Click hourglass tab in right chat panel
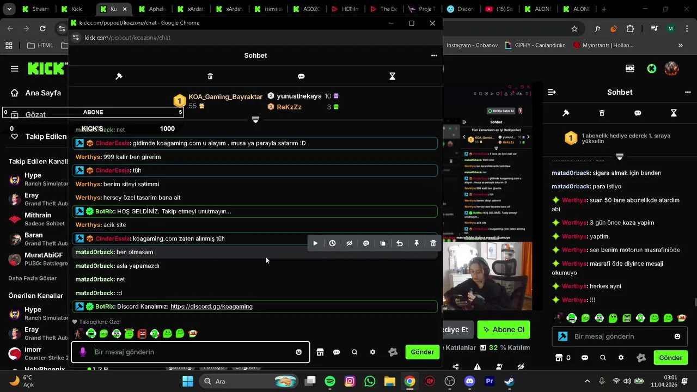 coord(674,113)
